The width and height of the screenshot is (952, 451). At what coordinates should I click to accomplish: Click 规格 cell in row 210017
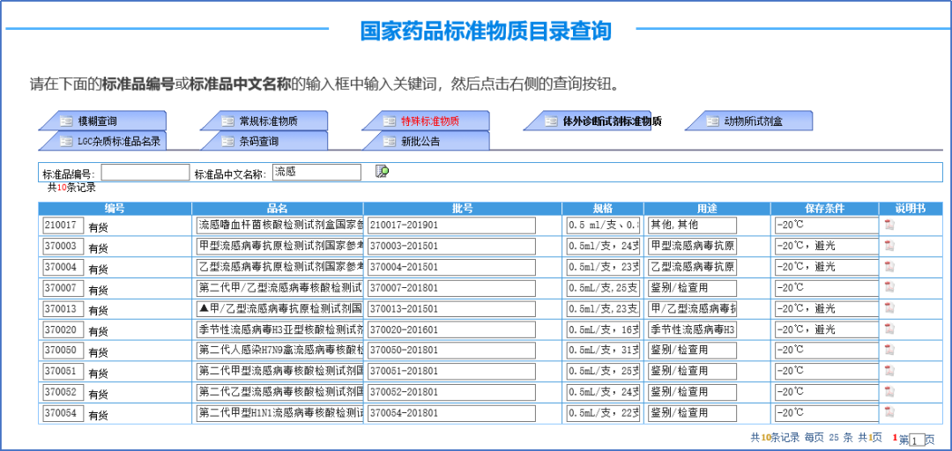click(x=602, y=225)
